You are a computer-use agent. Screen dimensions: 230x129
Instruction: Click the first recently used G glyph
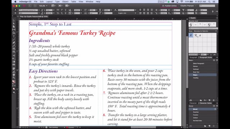191,25
